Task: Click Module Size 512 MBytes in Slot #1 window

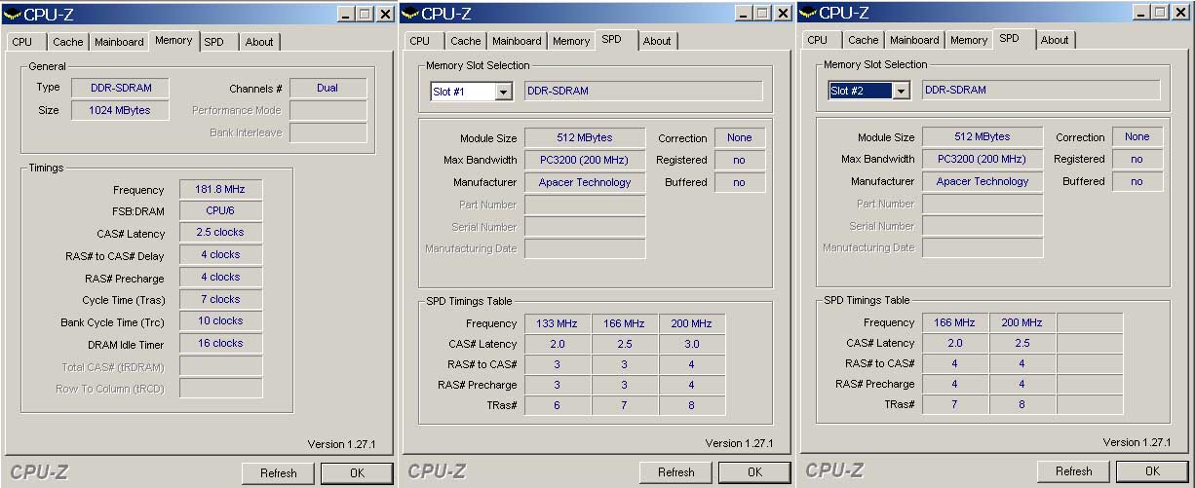Action: pyautogui.click(x=585, y=137)
